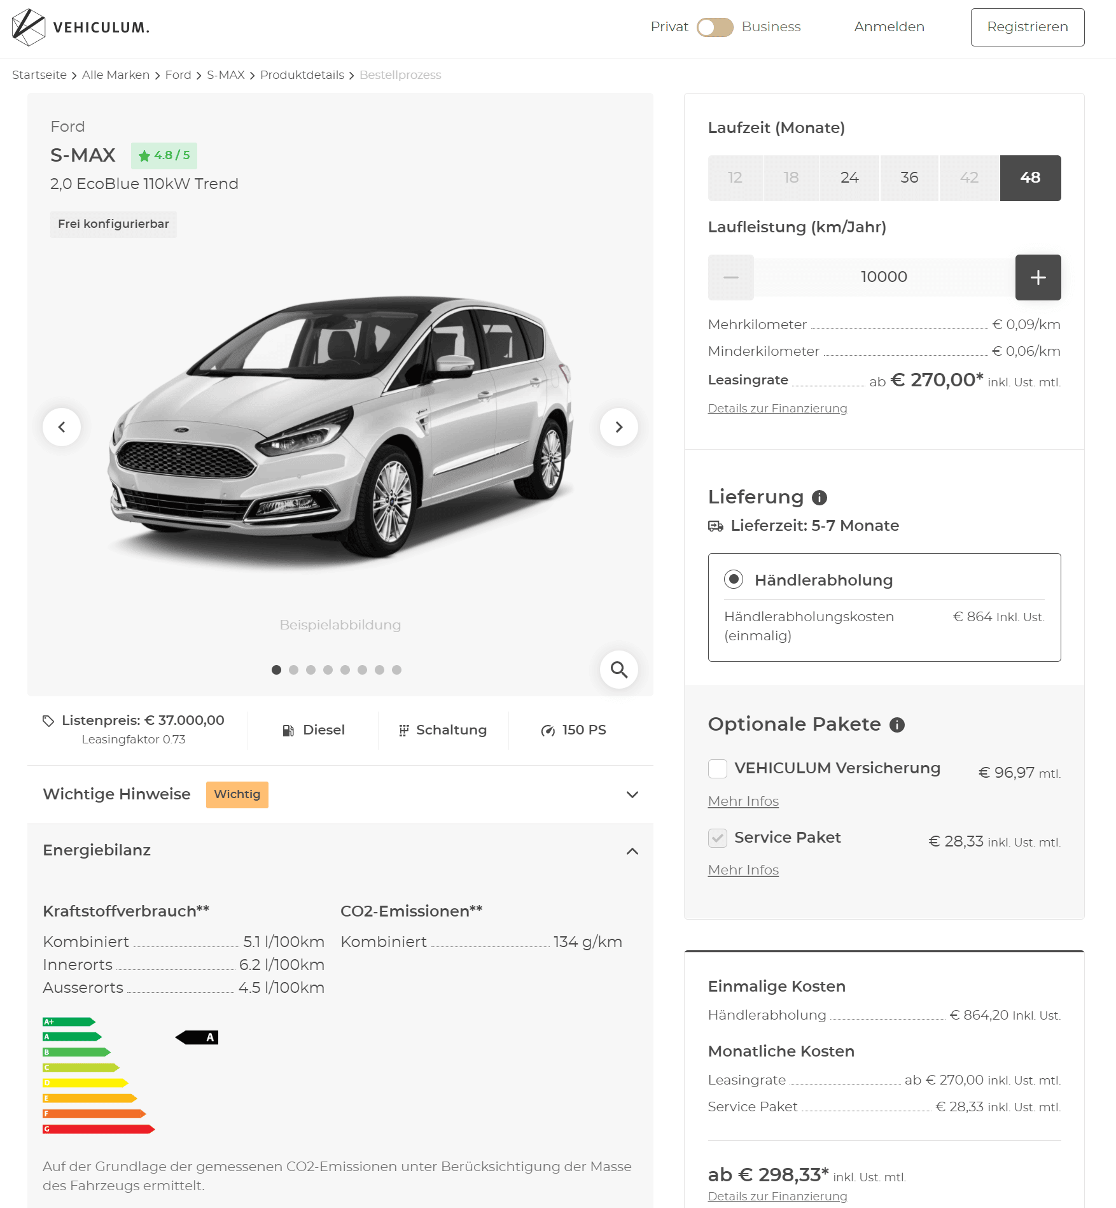1116x1208 pixels.
Task: Click the yellow D energy class bar
Action: click(85, 1083)
